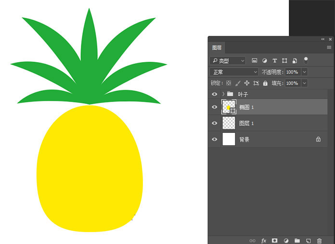Click the lock transparent pixels icon
This screenshot has height=244, width=335.
coord(229,83)
